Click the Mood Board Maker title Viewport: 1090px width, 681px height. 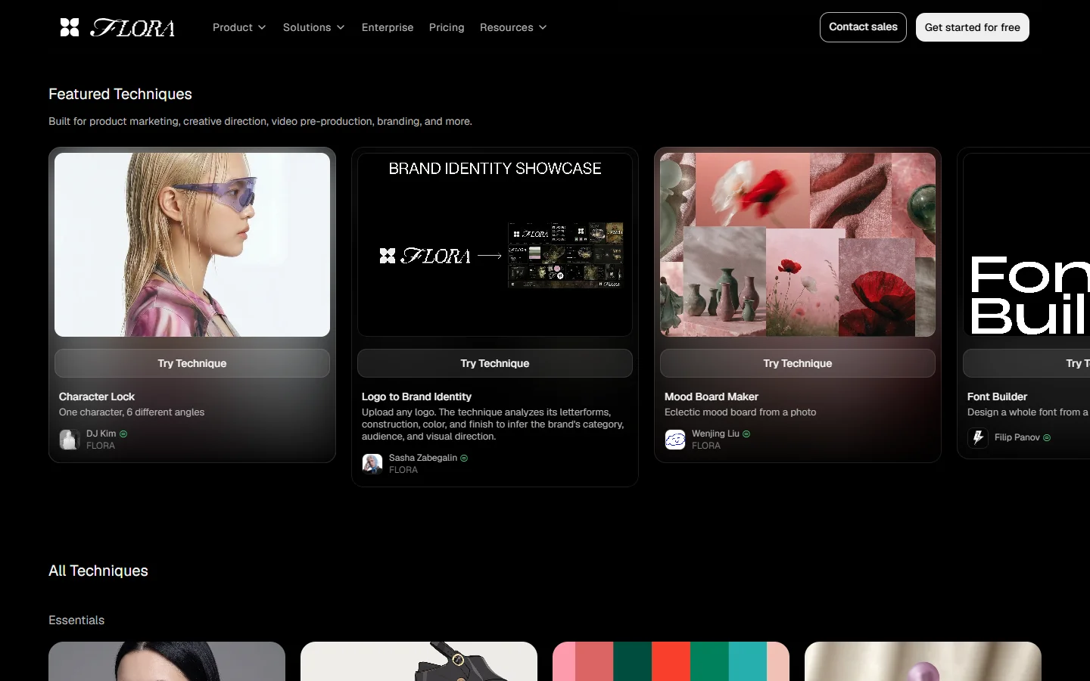tap(712, 396)
